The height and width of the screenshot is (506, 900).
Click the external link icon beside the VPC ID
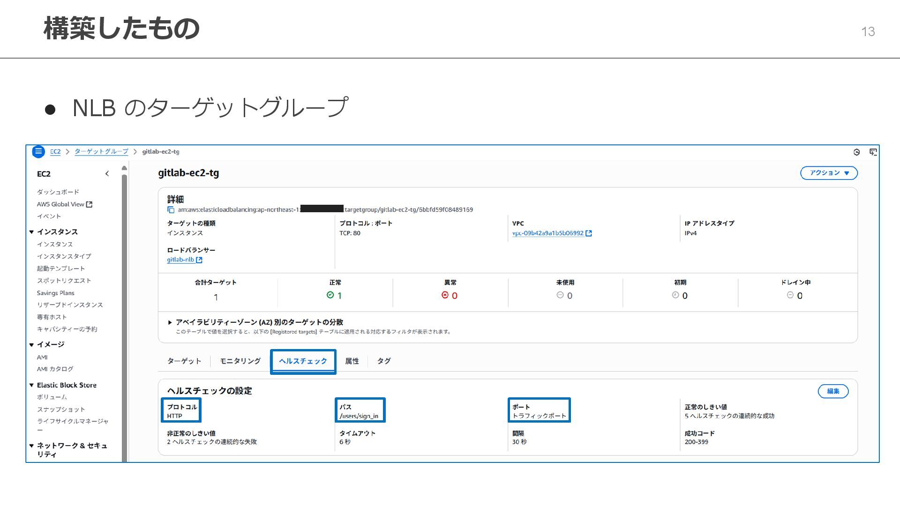(589, 233)
